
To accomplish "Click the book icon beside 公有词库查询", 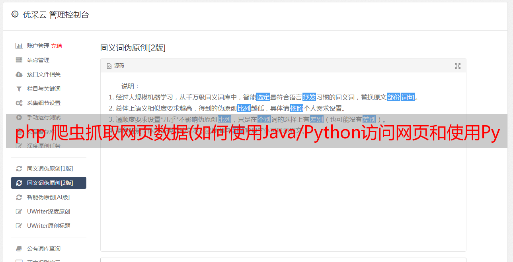I will click(19, 248).
